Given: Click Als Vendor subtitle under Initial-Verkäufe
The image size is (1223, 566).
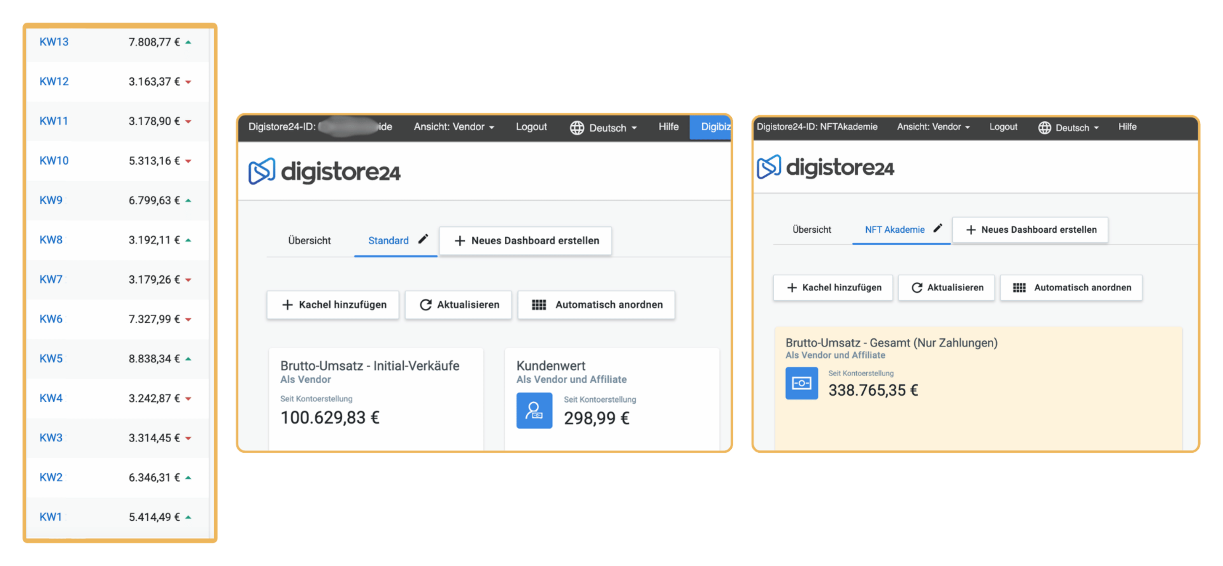Looking at the screenshot, I should coord(305,379).
